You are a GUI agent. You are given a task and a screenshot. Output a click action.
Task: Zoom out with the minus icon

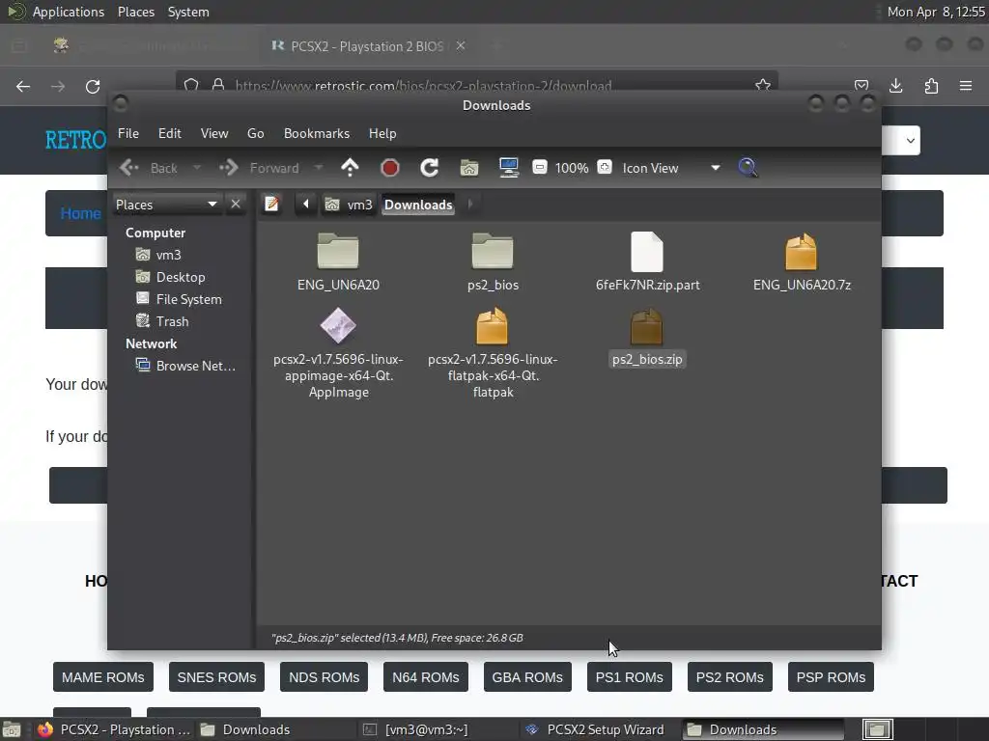click(539, 167)
